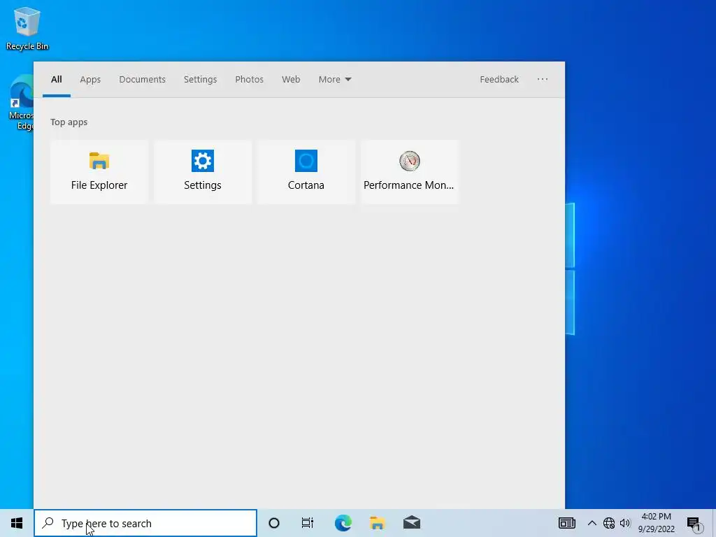The image size is (716, 537).
Task: Click the Cortana circle on taskbar
Action: tap(274, 523)
